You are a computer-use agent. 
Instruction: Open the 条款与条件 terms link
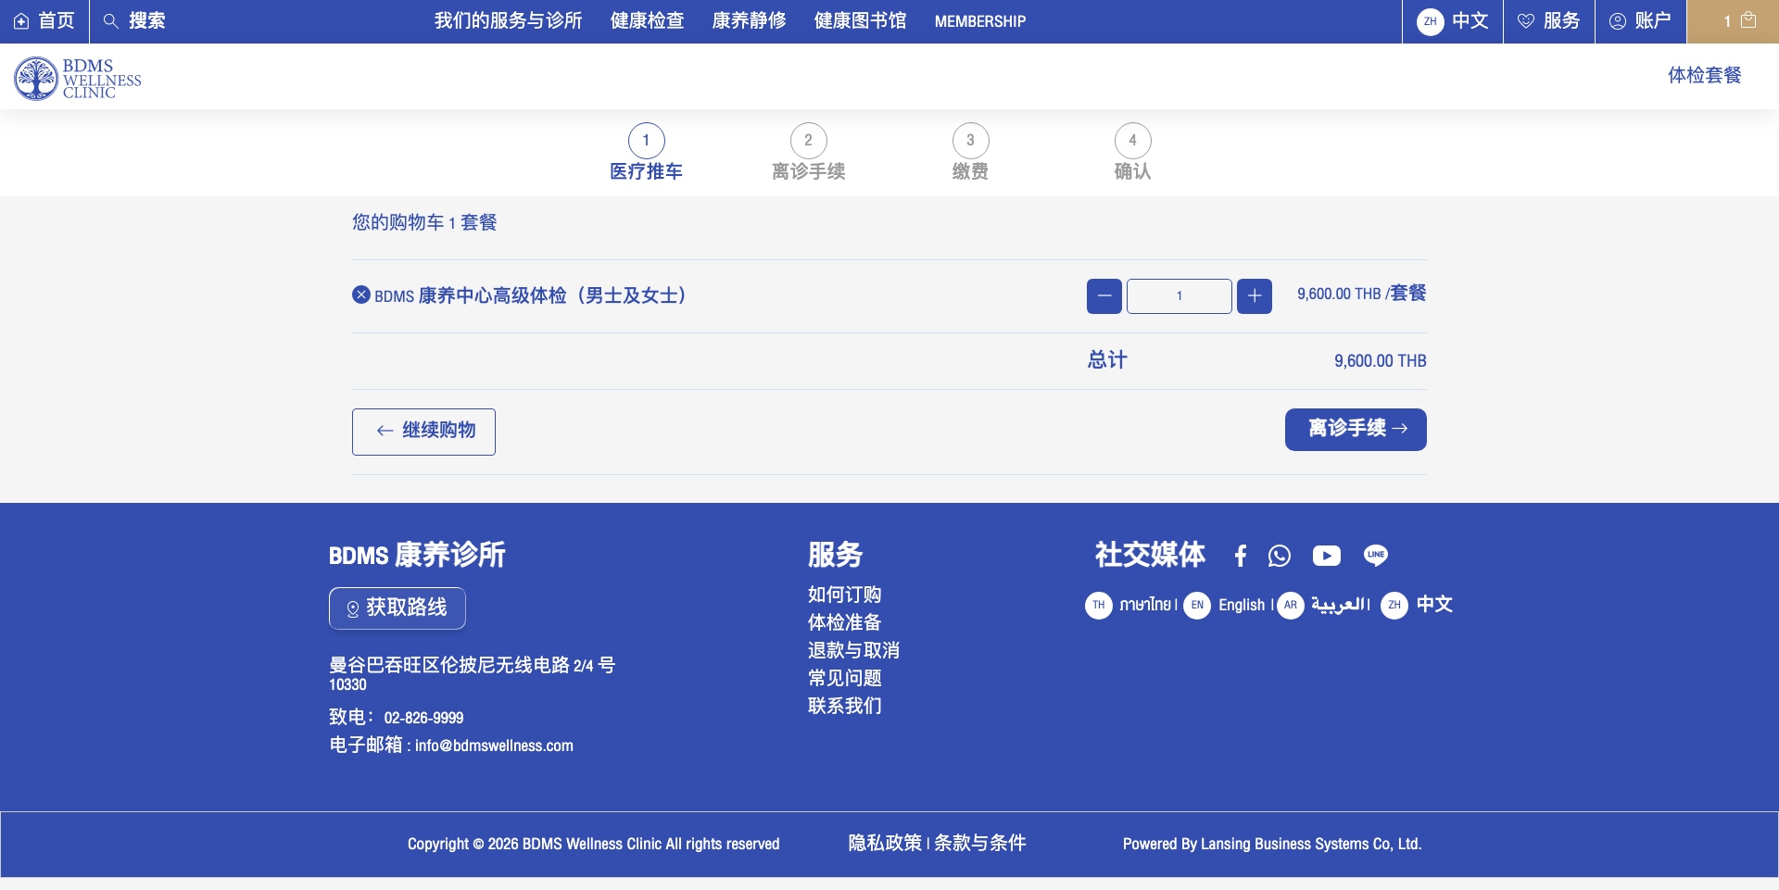coord(980,843)
